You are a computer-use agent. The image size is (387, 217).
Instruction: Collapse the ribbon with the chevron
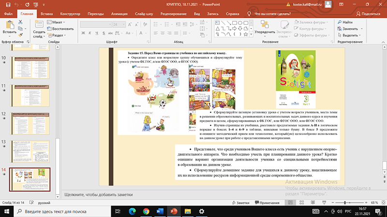[x=383, y=42]
